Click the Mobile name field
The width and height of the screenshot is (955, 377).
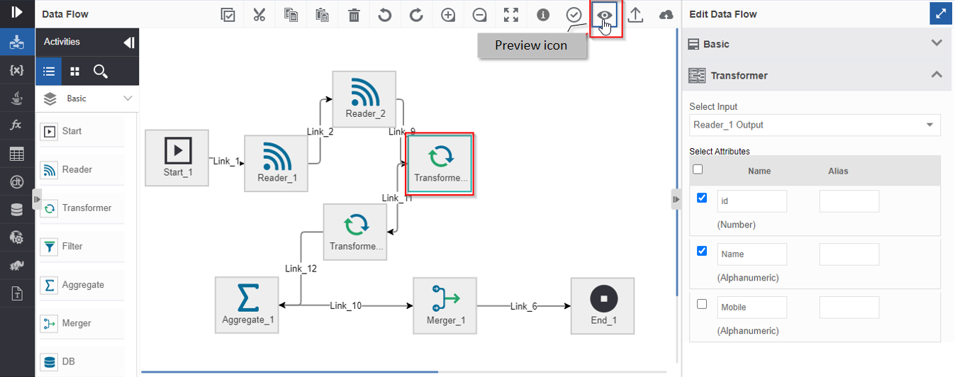click(752, 308)
